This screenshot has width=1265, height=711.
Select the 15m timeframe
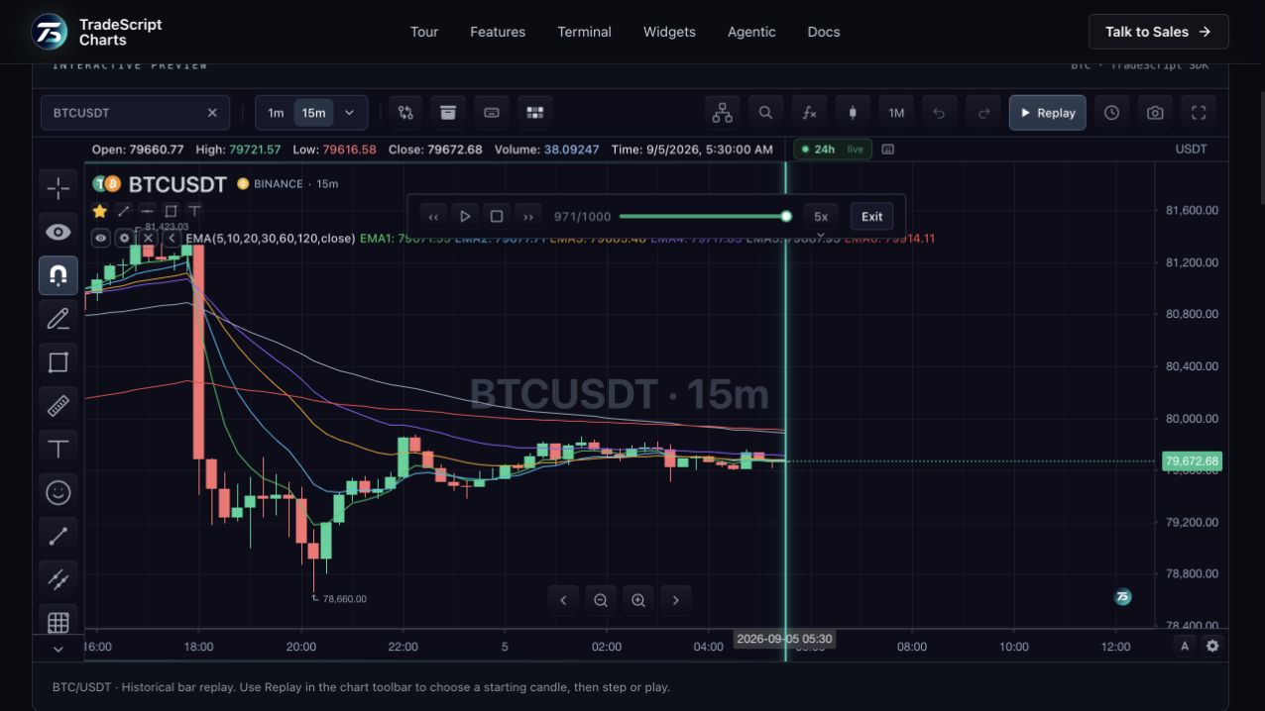[x=313, y=113]
